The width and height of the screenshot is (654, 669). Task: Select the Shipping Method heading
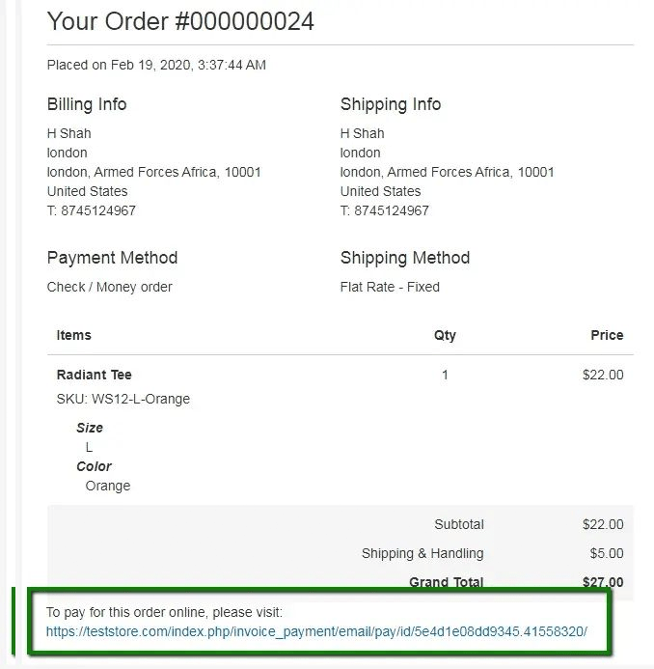405,258
